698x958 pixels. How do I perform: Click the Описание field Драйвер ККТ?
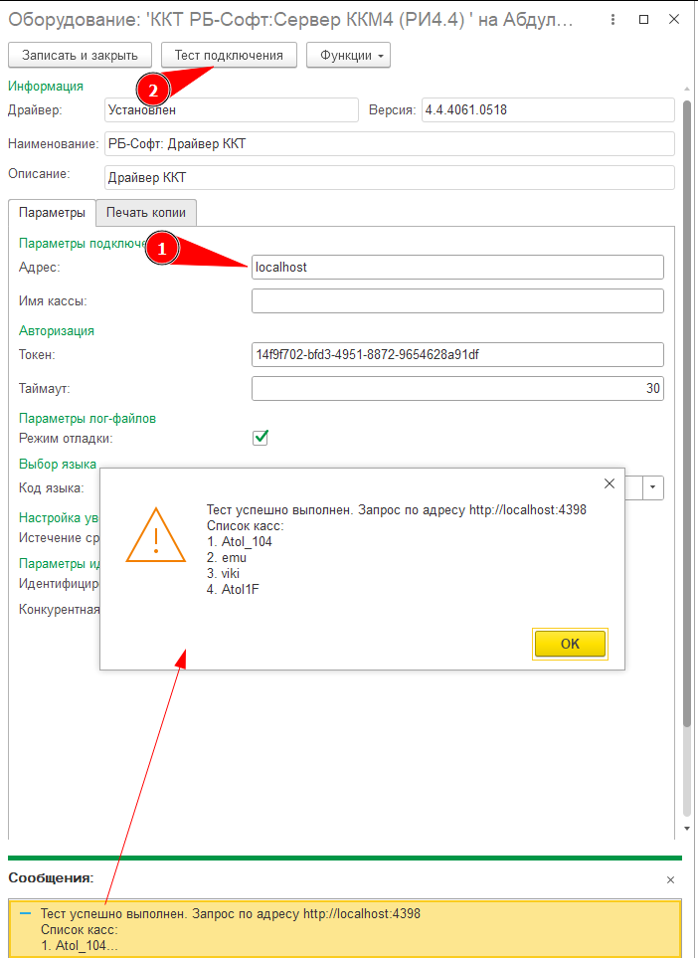pos(390,177)
